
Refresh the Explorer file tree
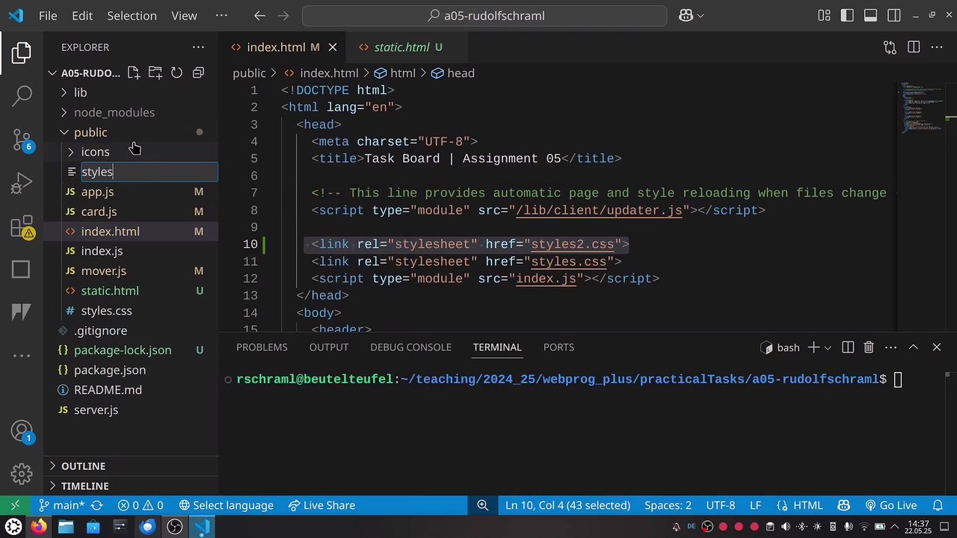(x=176, y=72)
